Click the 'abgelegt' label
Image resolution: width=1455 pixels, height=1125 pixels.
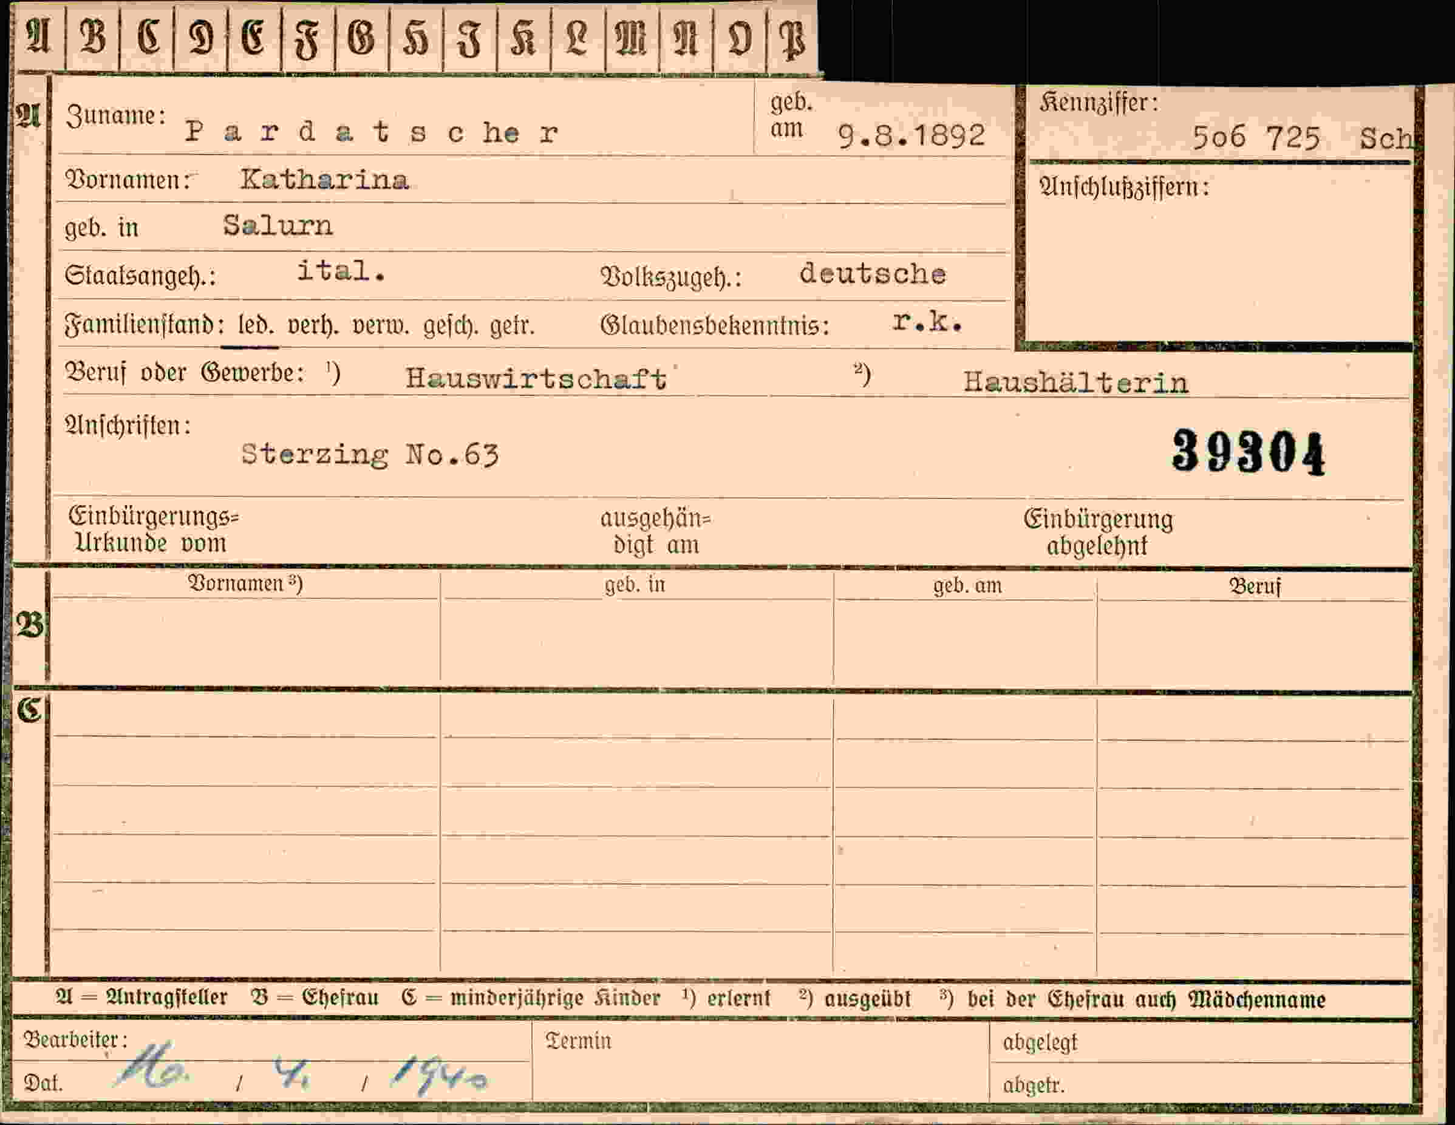point(1040,1042)
